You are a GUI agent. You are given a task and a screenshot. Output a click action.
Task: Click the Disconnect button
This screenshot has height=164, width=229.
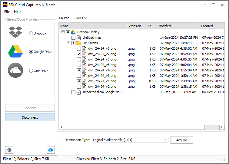(30, 117)
